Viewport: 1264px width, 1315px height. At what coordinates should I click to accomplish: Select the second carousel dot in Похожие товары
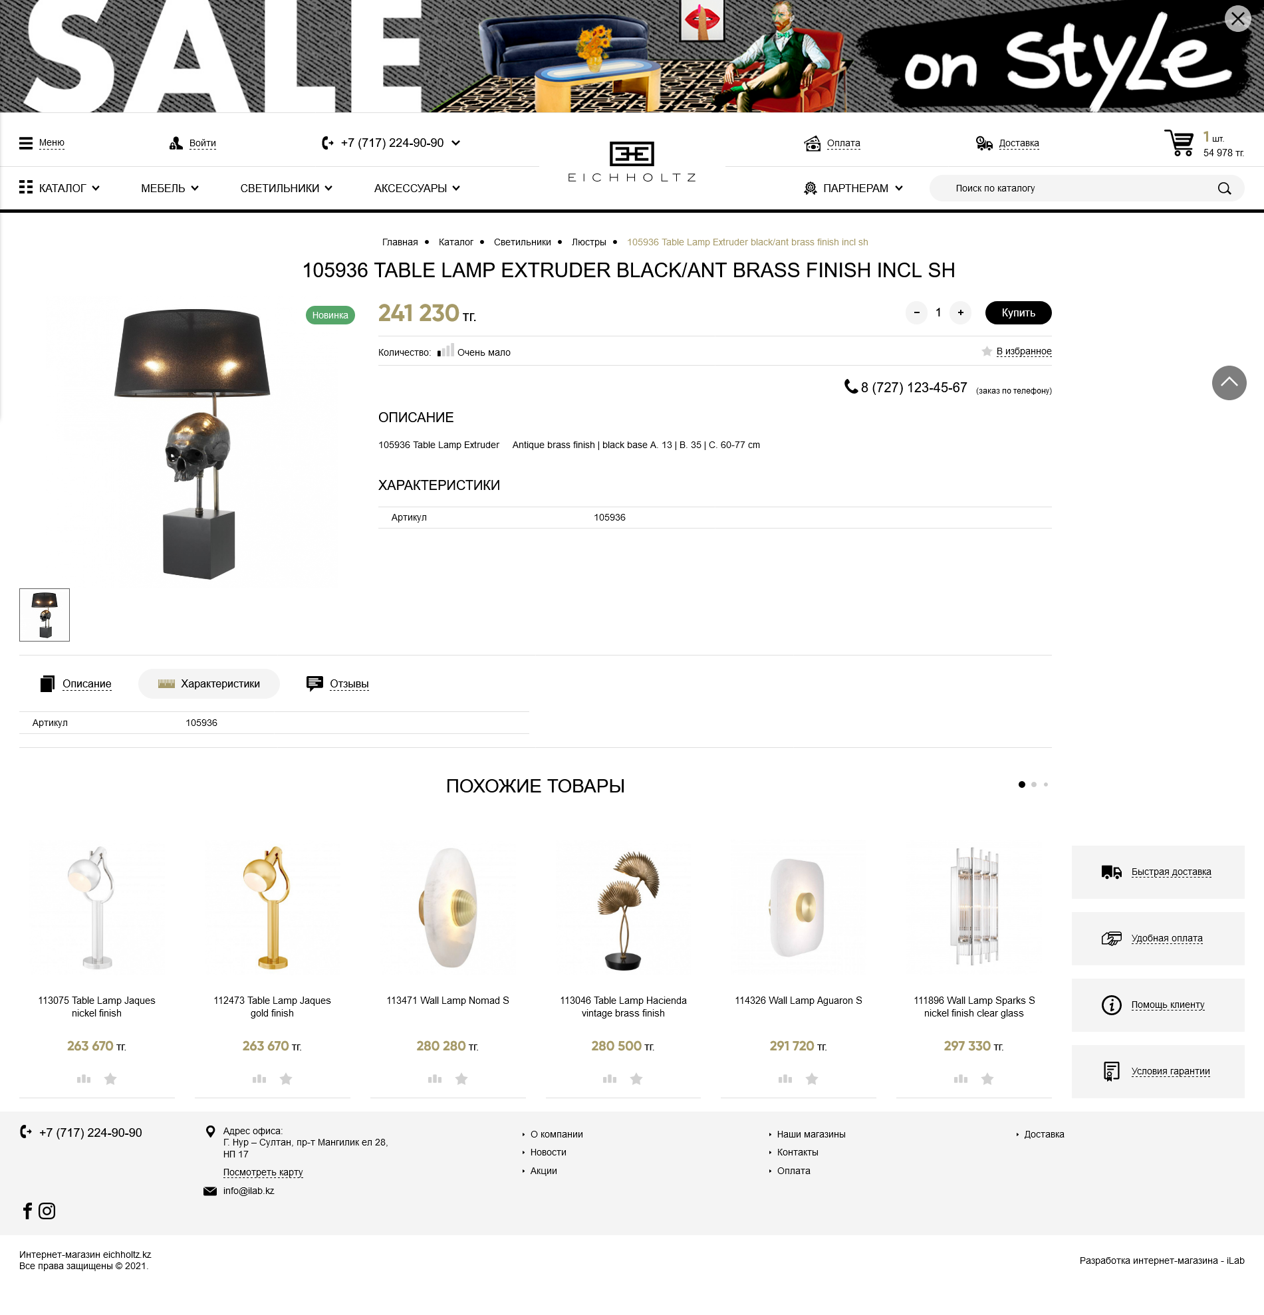(1034, 784)
